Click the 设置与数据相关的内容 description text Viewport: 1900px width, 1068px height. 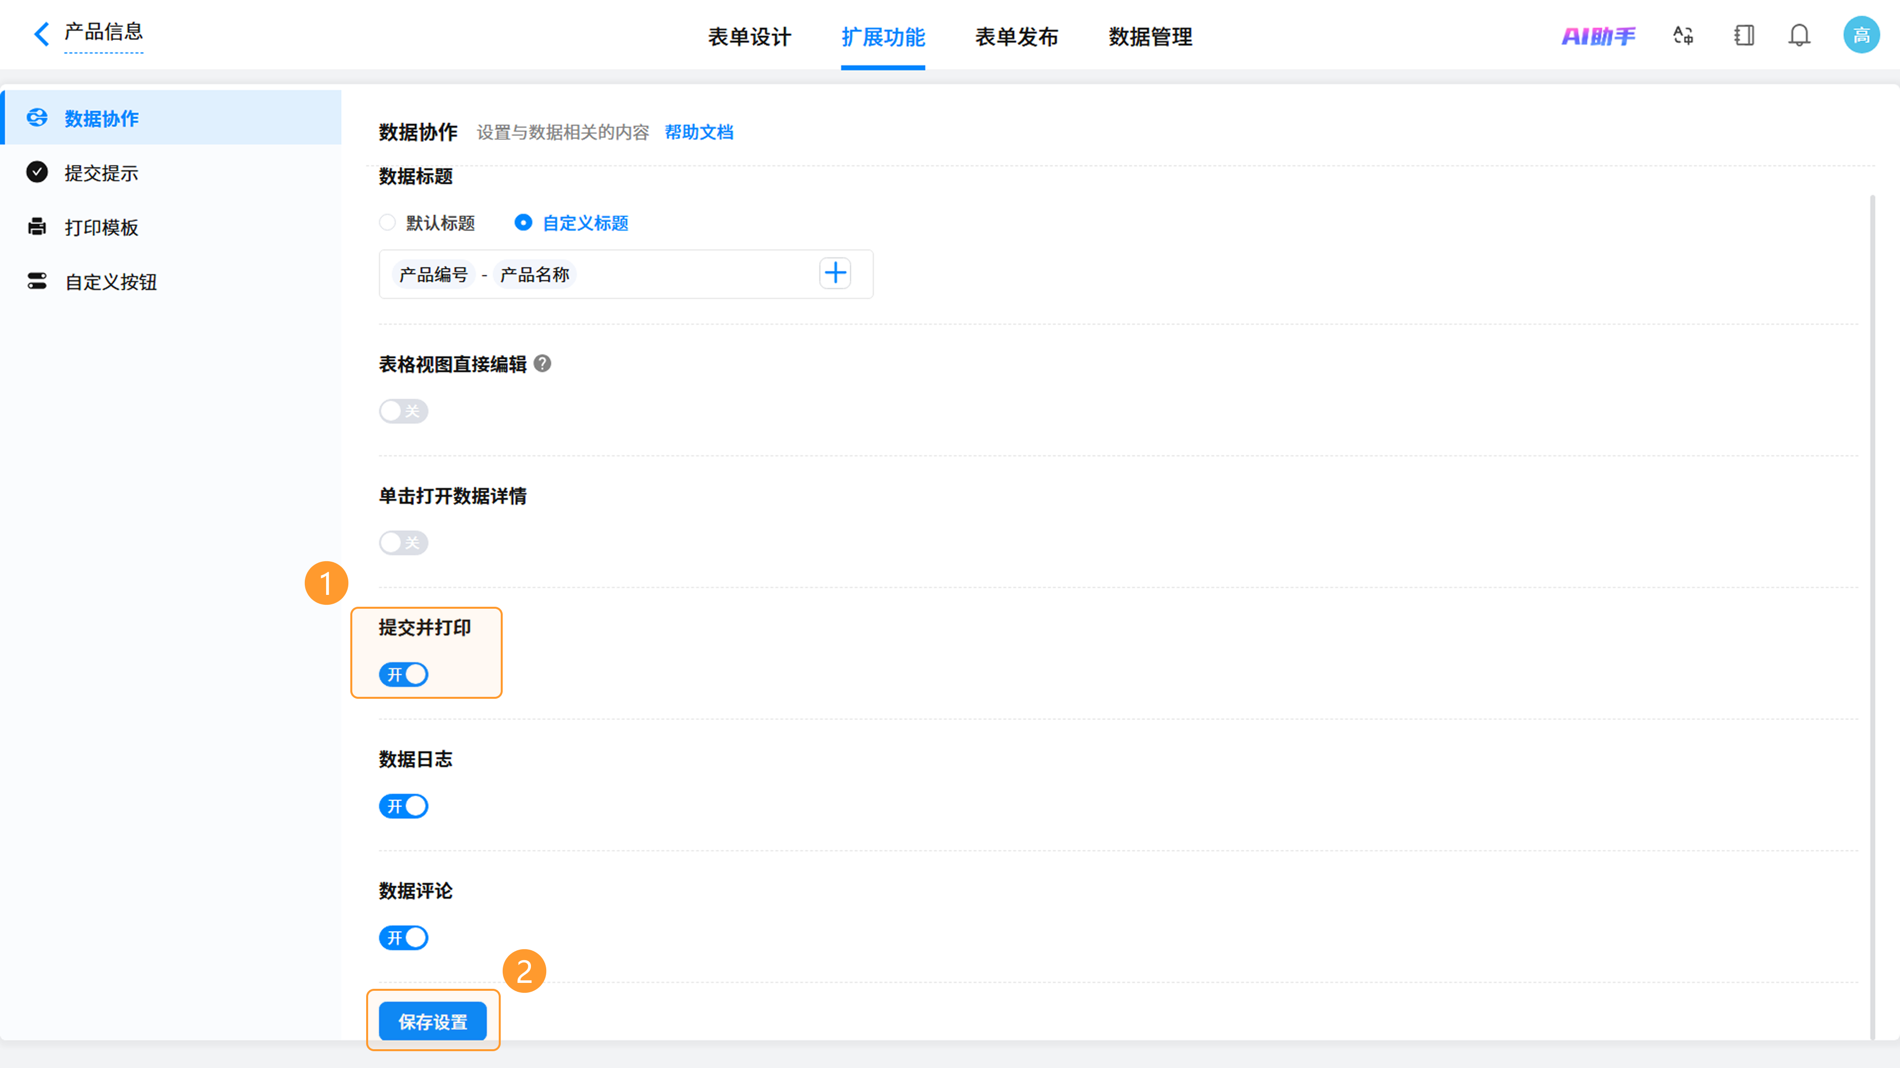pos(563,132)
